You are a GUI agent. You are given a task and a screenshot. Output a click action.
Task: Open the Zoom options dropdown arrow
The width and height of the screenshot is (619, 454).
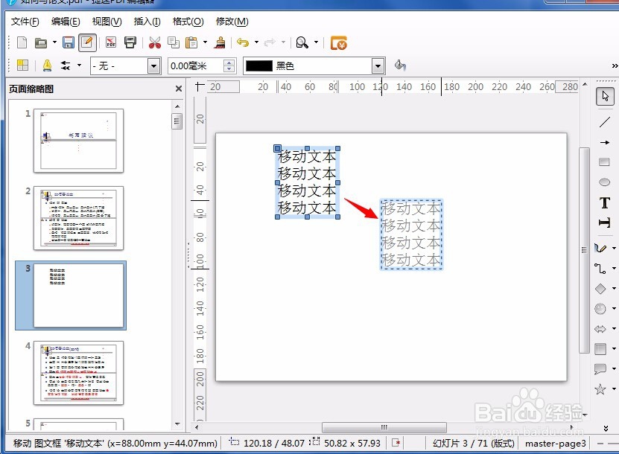(316, 42)
